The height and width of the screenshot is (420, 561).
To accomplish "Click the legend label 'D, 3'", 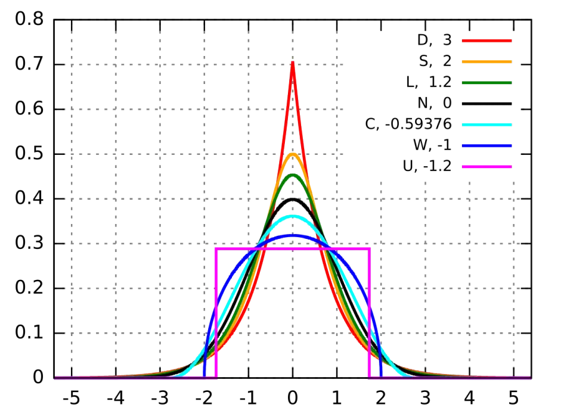I will pyautogui.click(x=434, y=40).
